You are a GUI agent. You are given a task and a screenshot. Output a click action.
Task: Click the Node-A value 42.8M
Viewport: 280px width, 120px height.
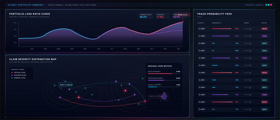(178, 72)
